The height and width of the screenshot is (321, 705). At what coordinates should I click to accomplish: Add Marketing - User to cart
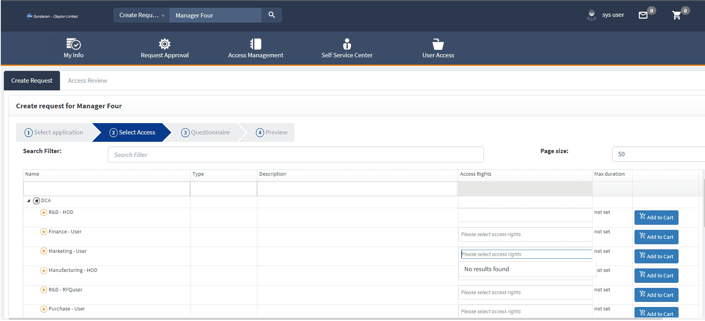(656, 256)
